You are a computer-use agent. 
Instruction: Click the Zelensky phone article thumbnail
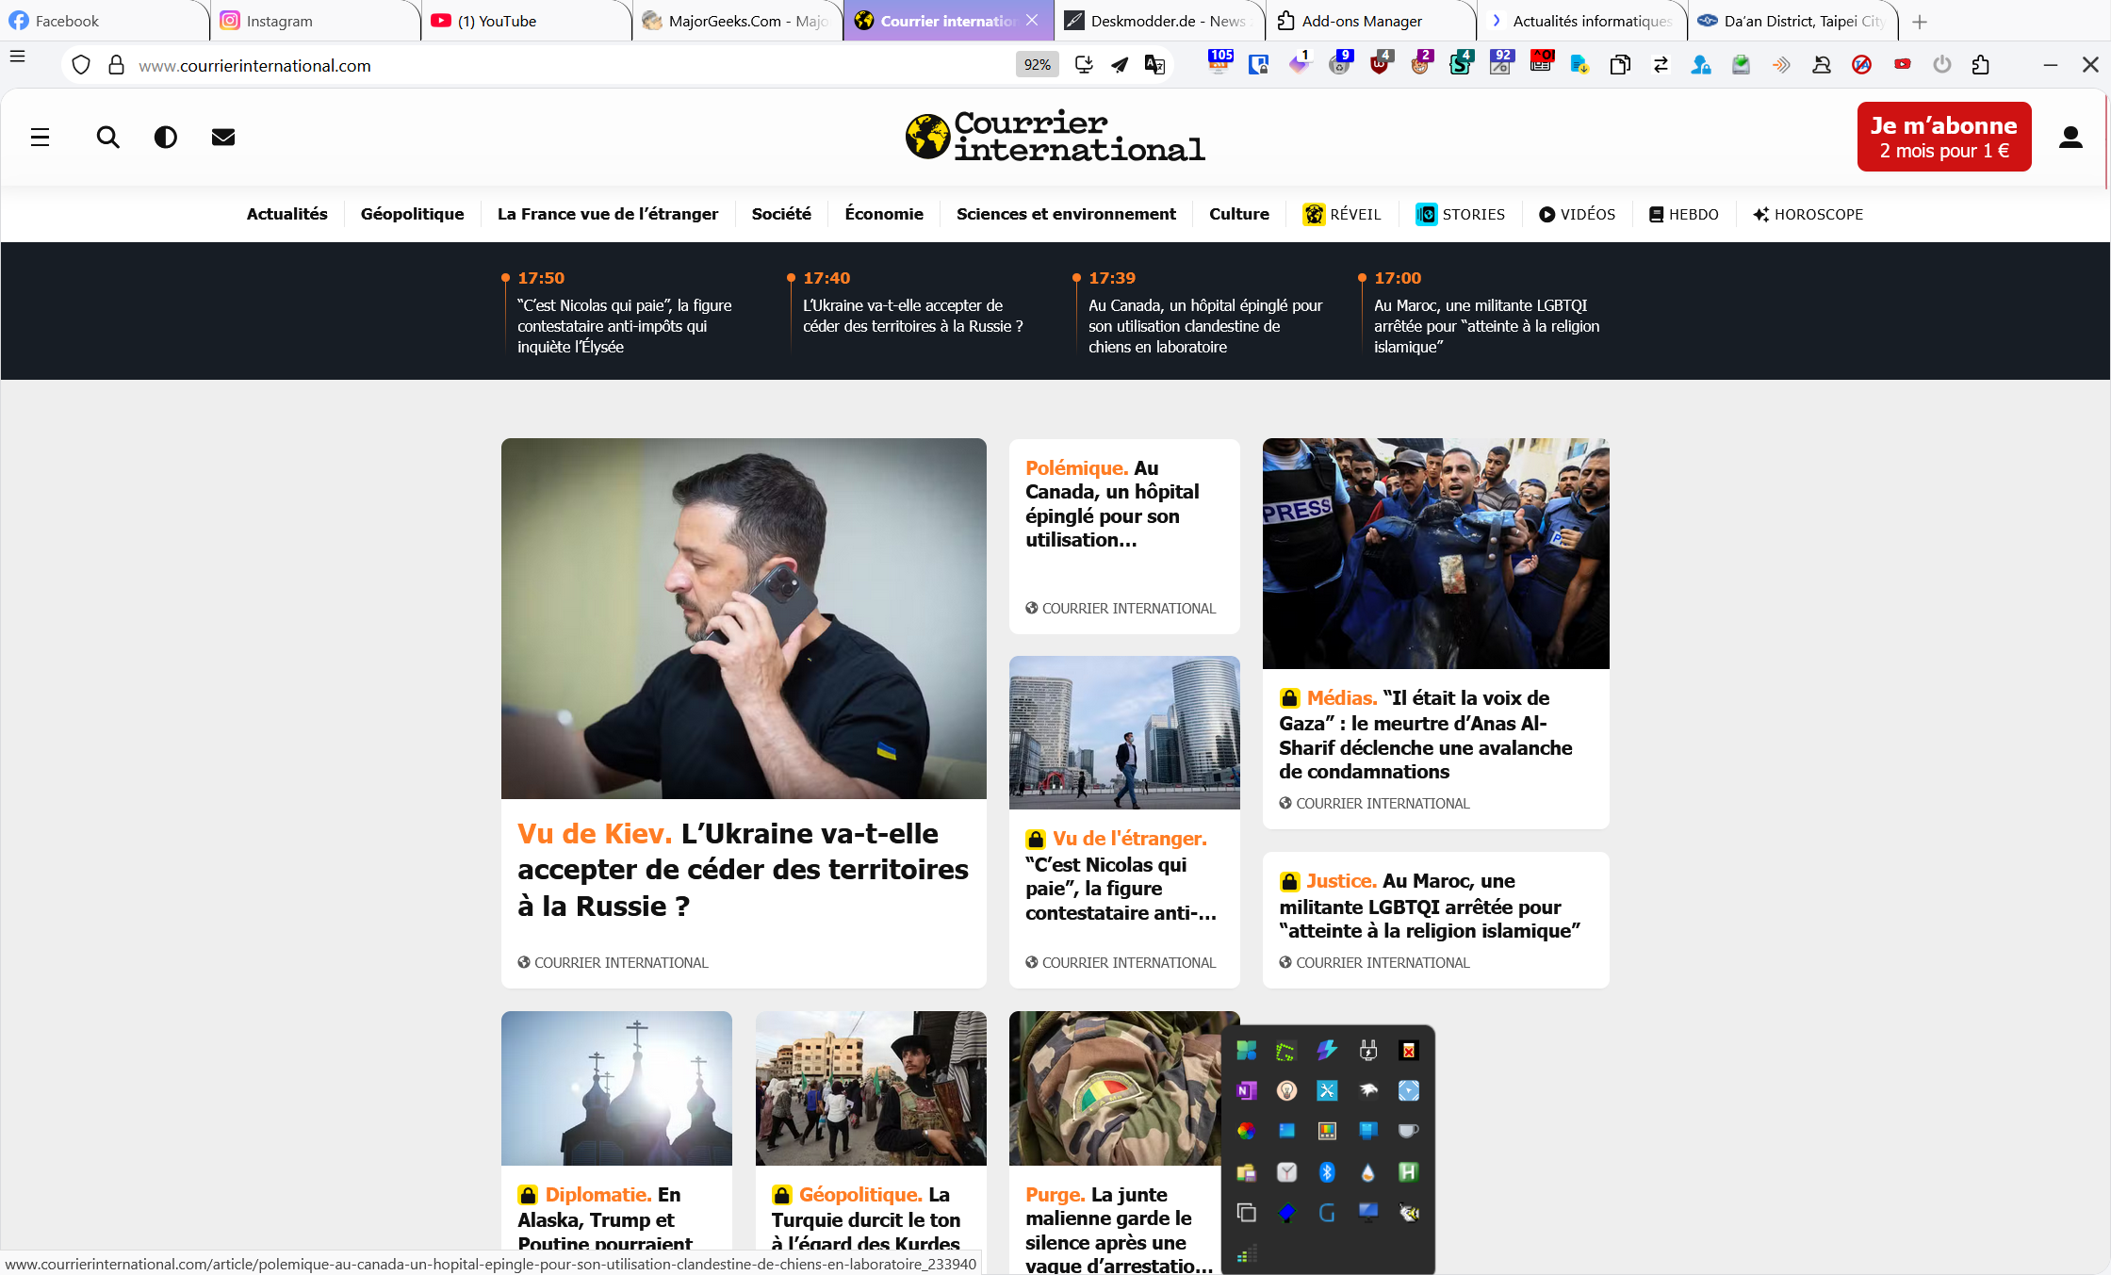coord(744,618)
